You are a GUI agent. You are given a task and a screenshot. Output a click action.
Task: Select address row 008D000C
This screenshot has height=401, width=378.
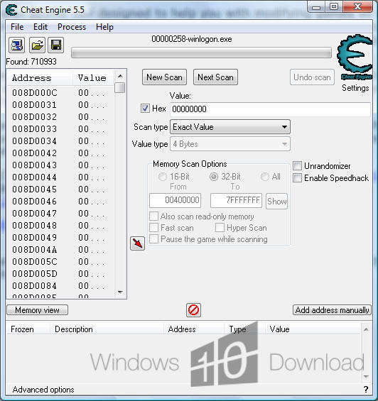click(60, 92)
